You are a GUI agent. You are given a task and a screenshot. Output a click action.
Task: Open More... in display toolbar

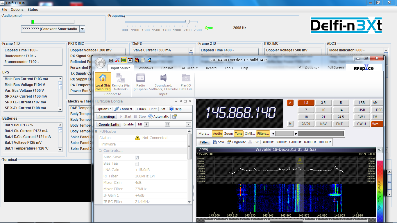204,134
